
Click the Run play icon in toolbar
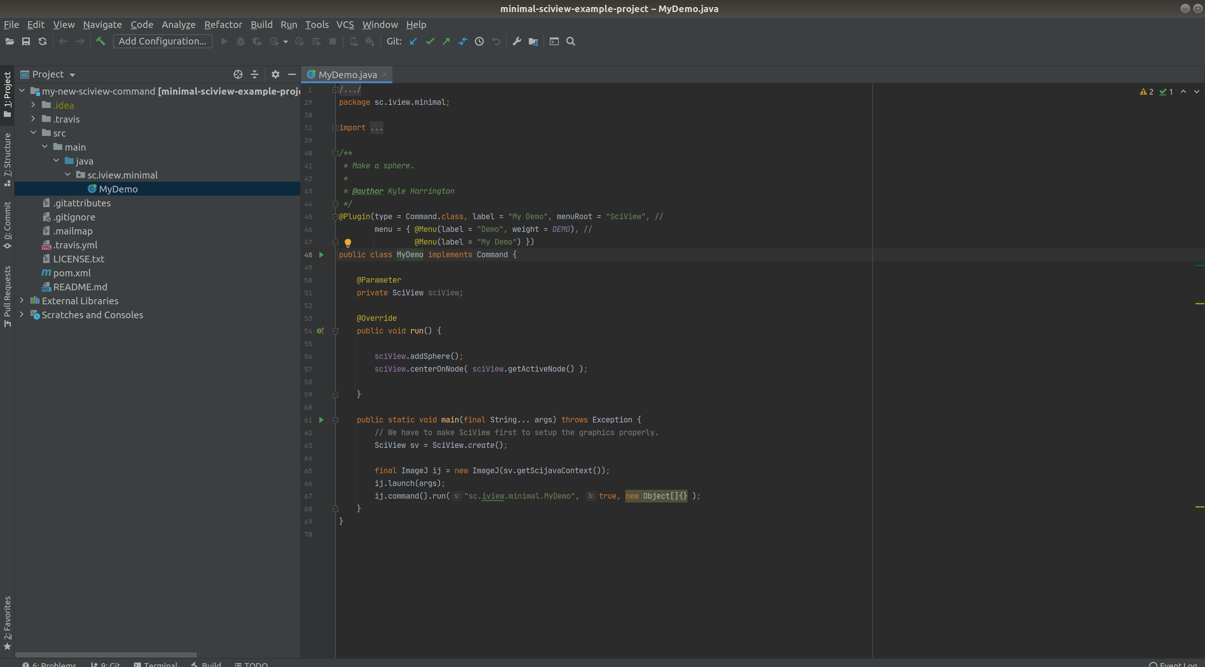point(224,42)
